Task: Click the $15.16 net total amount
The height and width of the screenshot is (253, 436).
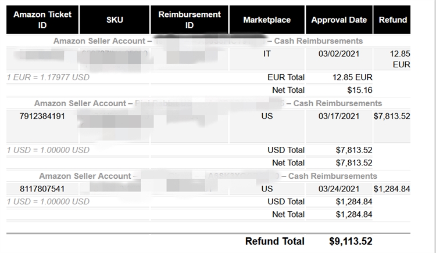Action: point(360,90)
